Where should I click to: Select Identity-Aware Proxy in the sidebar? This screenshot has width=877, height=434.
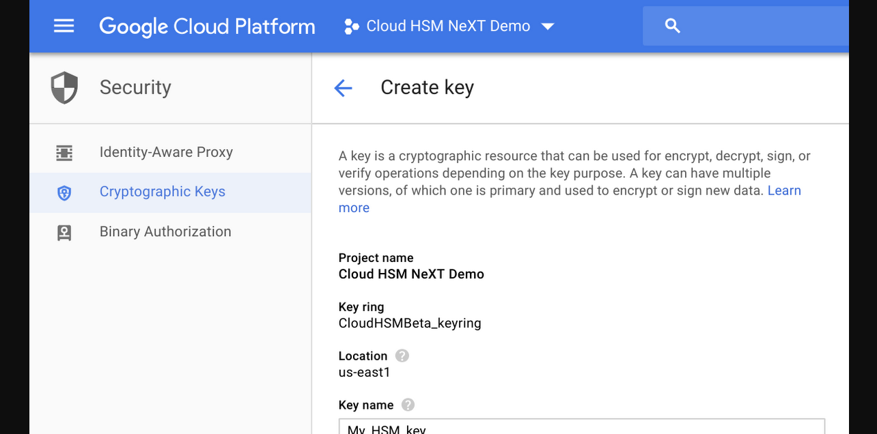click(x=166, y=152)
